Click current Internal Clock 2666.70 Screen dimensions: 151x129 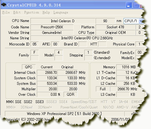point(47,73)
